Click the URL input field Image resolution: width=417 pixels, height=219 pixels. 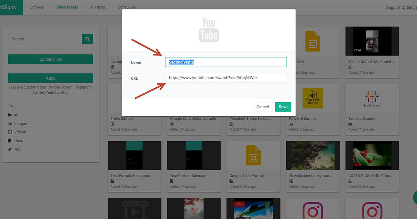(x=226, y=78)
